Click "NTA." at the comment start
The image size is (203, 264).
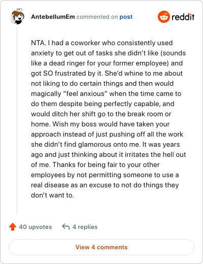tap(39, 43)
